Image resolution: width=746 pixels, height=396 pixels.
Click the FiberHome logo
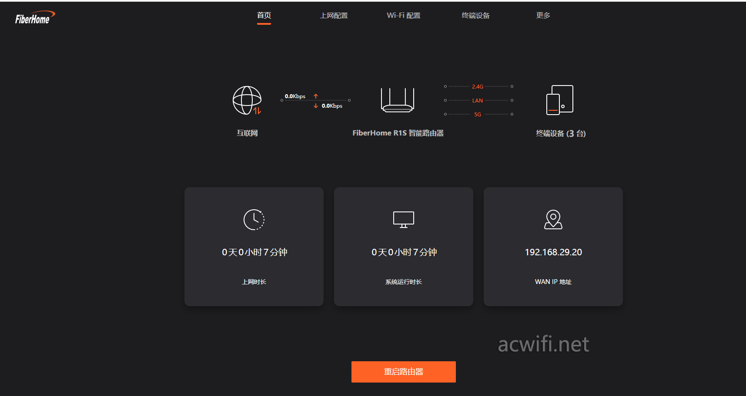[35, 18]
